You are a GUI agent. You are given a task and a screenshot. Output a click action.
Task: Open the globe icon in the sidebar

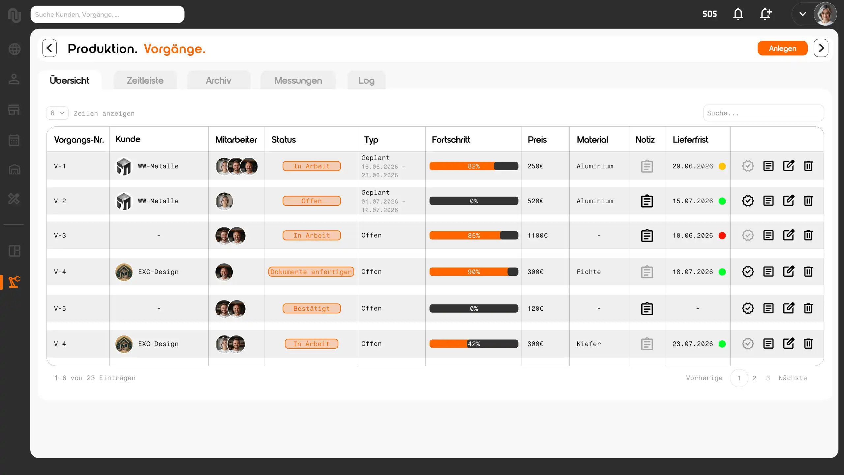point(14,49)
